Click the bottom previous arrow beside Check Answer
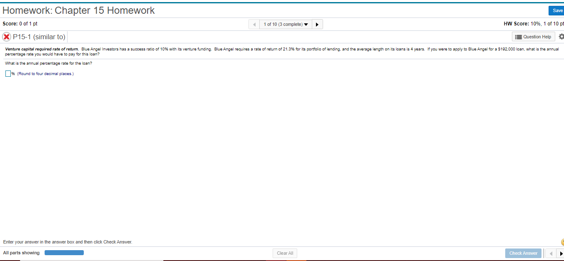Image resolution: width=564 pixels, height=261 pixels. pos(551,253)
